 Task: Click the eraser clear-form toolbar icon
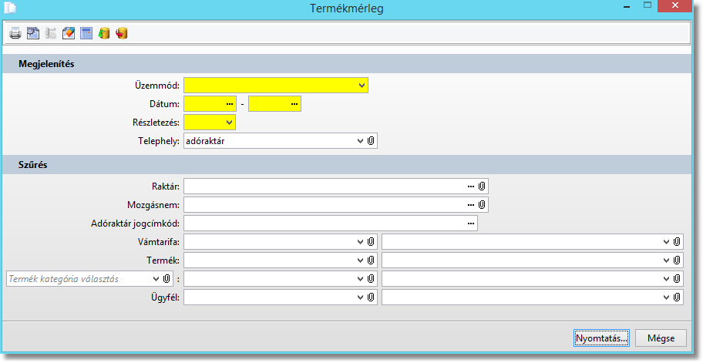(69, 33)
